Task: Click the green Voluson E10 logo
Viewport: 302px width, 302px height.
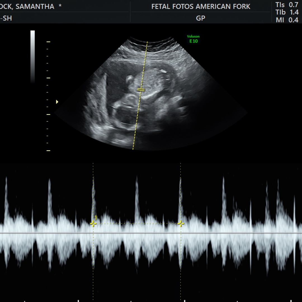Action: [194, 39]
